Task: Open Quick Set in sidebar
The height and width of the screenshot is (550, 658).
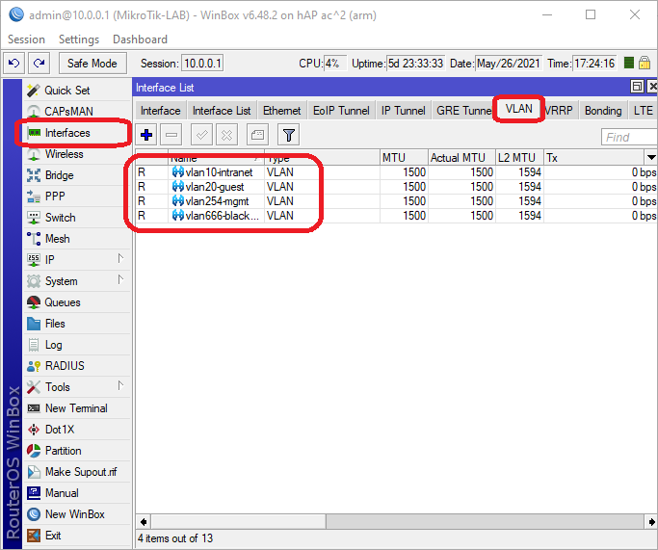Action: click(77, 91)
